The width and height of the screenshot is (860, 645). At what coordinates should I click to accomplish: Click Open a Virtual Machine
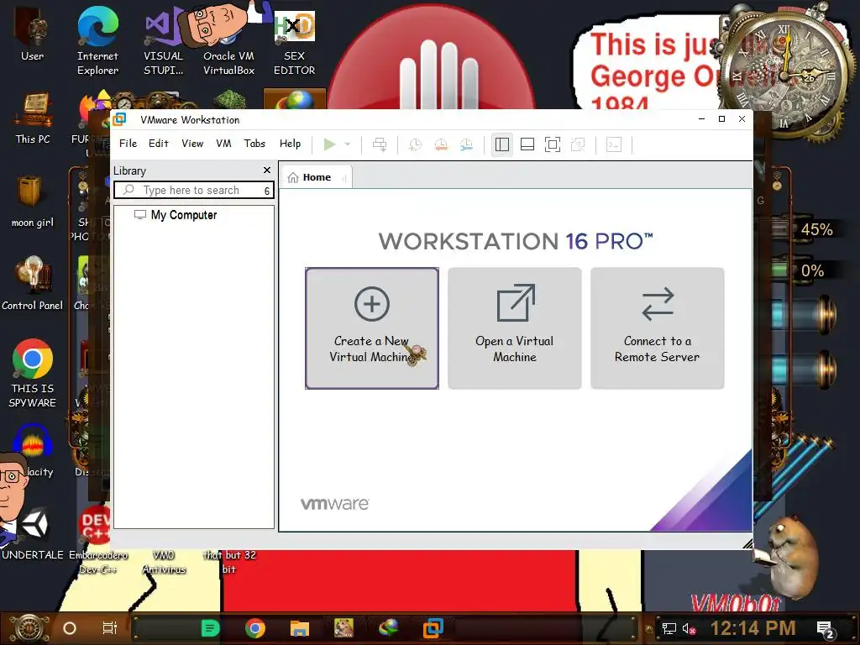click(x=515, y=328)
